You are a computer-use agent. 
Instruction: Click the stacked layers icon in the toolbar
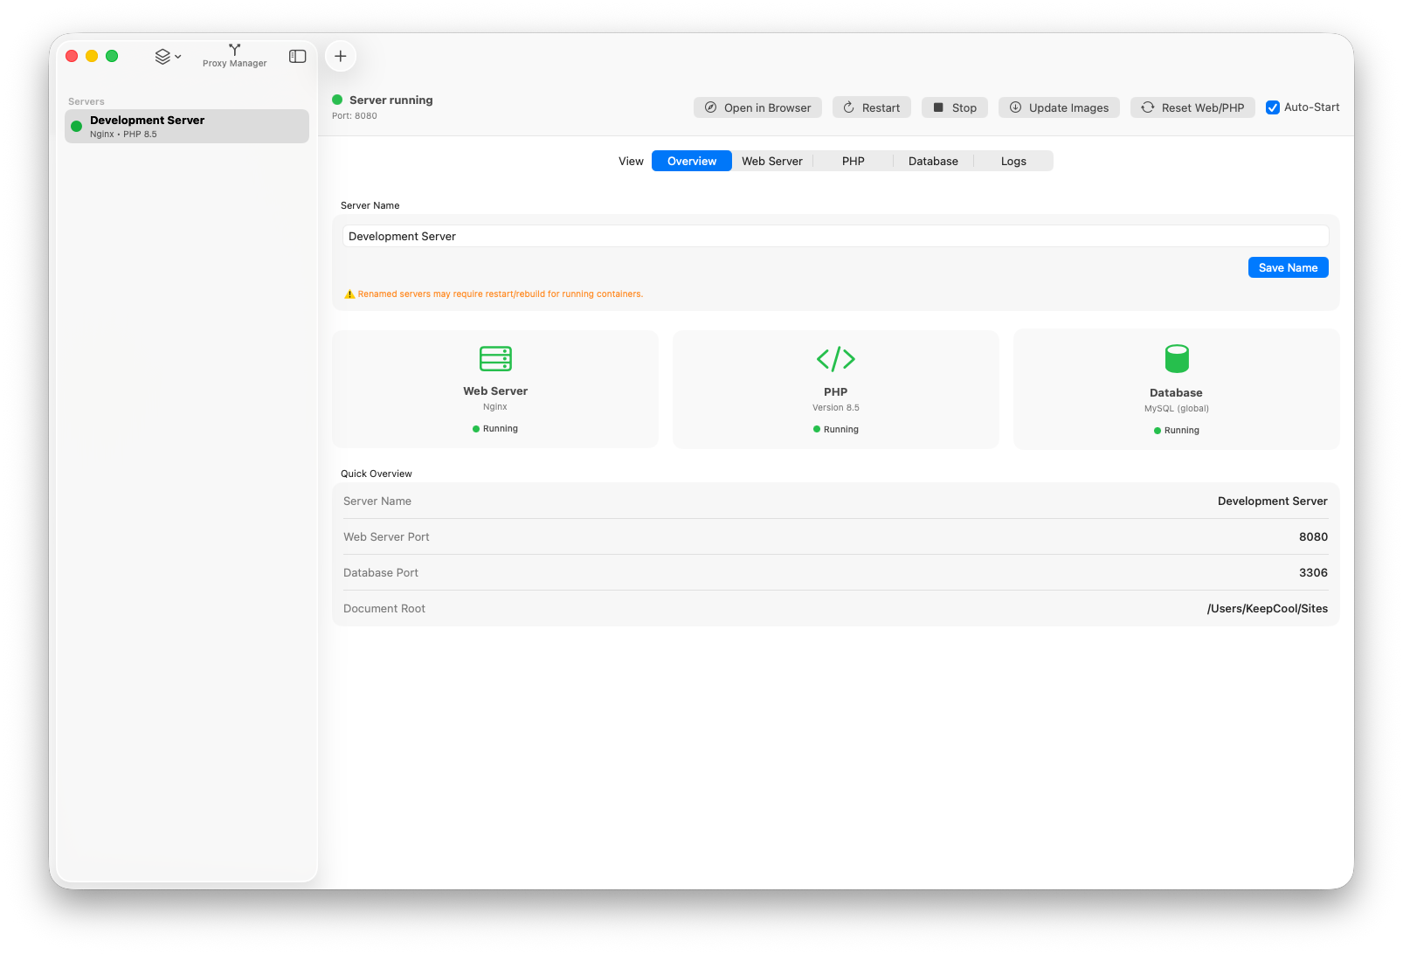[162, 55]
